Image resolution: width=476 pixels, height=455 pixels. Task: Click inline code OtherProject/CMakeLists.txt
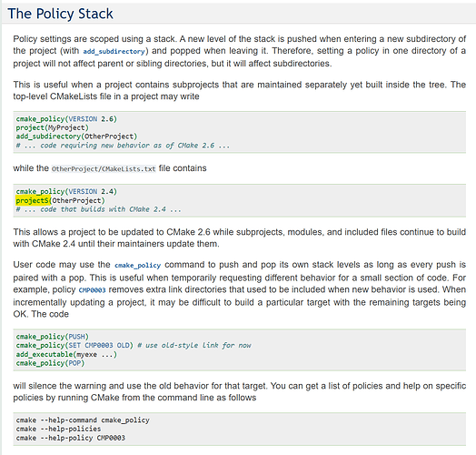[x=104, y=168]
